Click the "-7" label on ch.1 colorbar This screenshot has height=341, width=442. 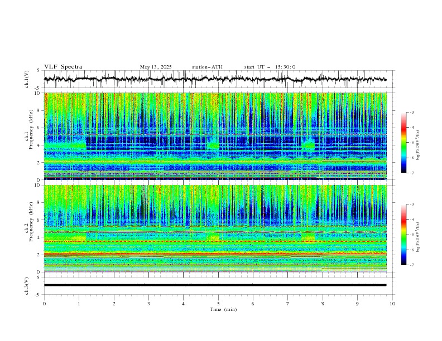[411, 173]
